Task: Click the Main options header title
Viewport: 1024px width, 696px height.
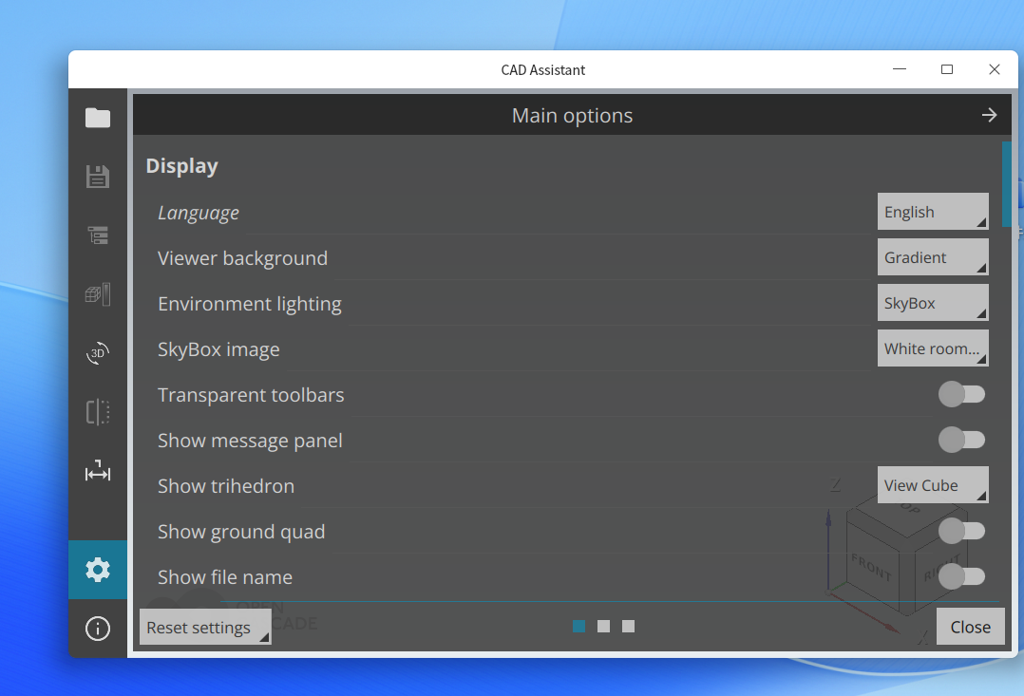Action: coord(572,116)
